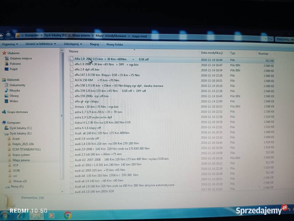Screen dimensions: 294x221
Task: Open the Ulubione star icon in sidebar
Action: (x=4, y=53)
